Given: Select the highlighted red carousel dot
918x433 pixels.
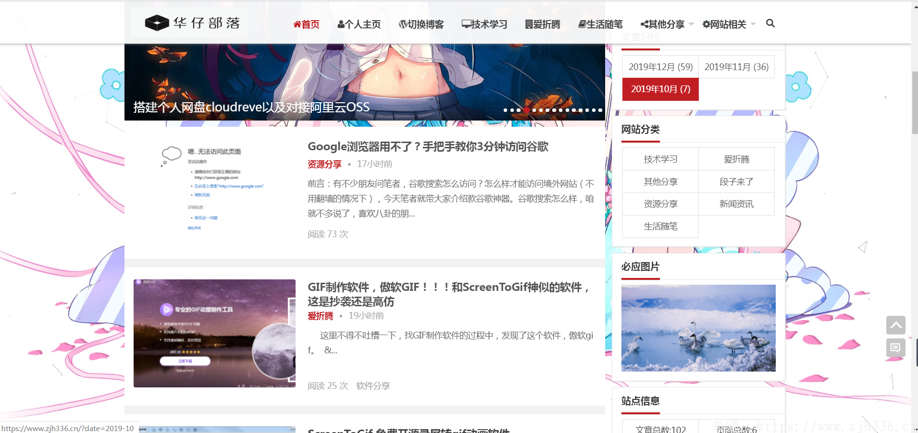Looking at the screenshot, I should (x=527, y=110).
